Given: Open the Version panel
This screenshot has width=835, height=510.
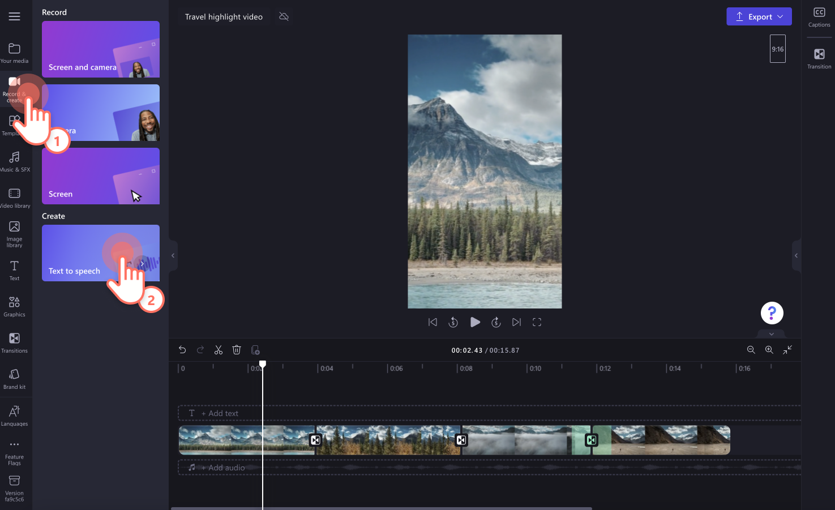Looking at the screenshot, I should coord(14,488).
